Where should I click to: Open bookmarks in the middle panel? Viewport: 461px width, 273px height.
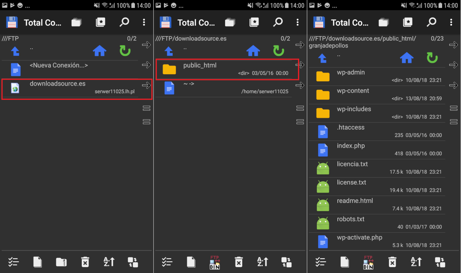coord(254,22)
